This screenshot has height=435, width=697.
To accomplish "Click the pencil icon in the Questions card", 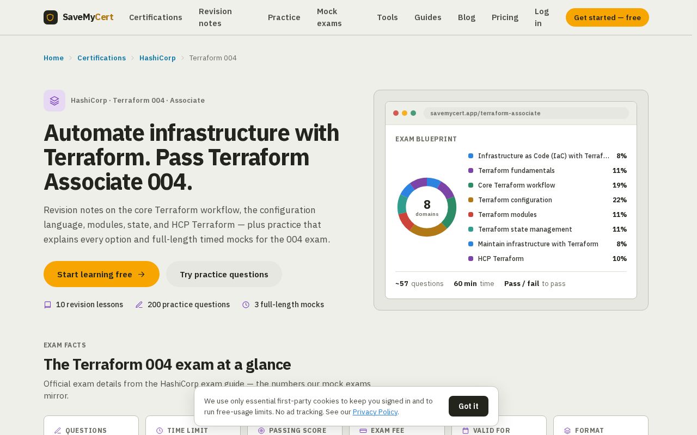I will tap(58, 431).
